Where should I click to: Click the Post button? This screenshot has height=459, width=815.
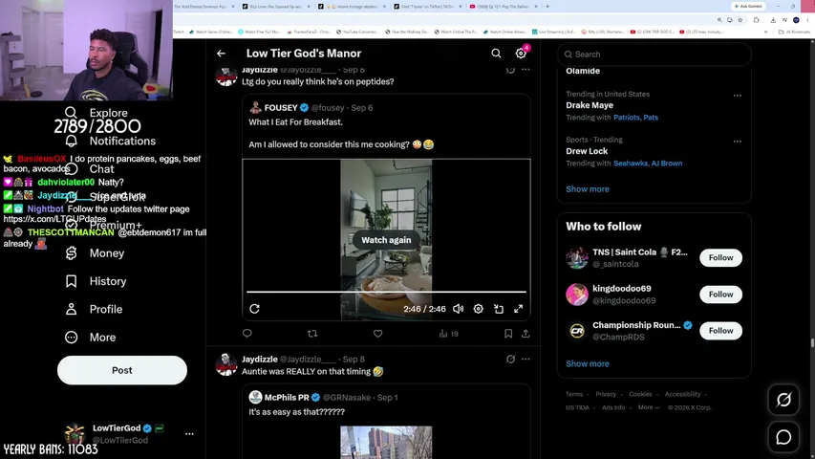pos(122,370)
